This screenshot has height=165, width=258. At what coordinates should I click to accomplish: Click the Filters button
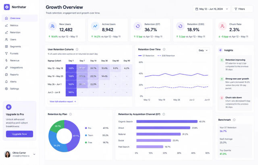242,9
